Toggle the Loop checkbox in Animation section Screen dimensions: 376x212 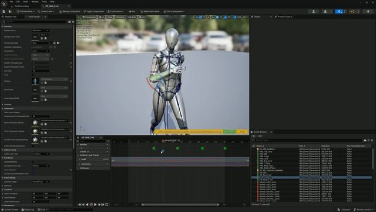[33, 75]
